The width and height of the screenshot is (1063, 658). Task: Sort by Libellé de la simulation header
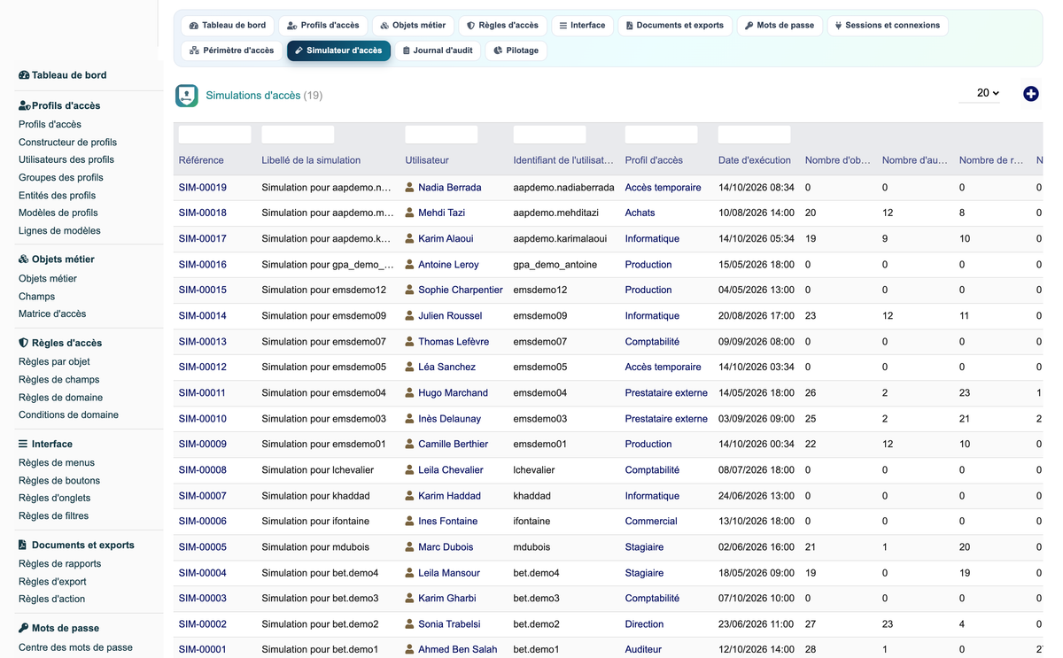[311, 160]
